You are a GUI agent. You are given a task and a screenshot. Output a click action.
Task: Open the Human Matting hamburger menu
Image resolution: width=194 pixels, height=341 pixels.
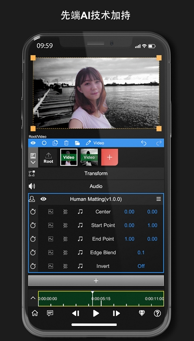click(x=159, y=199)
